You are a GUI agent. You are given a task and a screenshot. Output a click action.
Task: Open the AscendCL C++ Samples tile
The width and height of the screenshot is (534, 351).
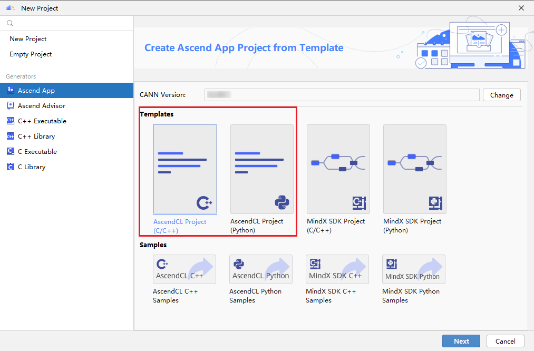pos(185,269)
